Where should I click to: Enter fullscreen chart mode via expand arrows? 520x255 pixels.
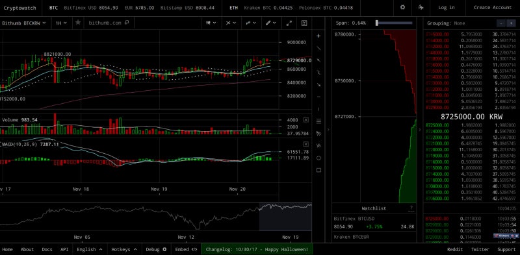(x=289, y=23)
